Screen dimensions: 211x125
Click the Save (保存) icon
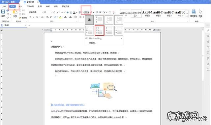pyautogui.click(x=3, y=12)
